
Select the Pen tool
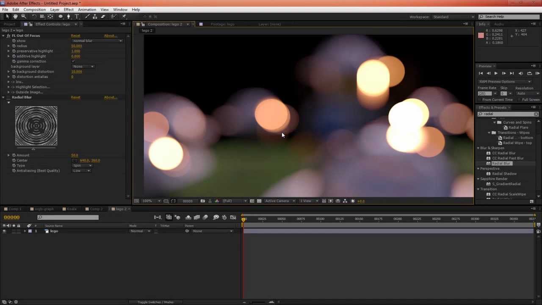[x=69, y=17]
